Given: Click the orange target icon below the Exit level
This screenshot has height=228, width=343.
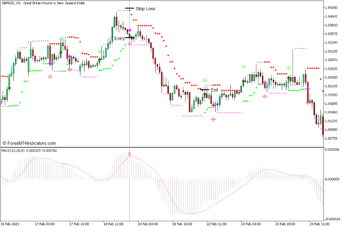Looking at the screenshot, I should 213,120.
